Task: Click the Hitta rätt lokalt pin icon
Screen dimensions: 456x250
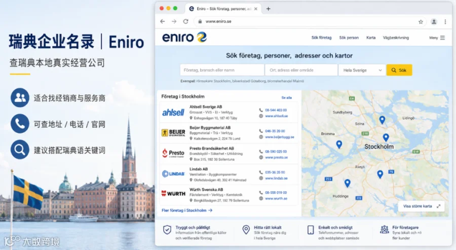Action: (246, 230)
